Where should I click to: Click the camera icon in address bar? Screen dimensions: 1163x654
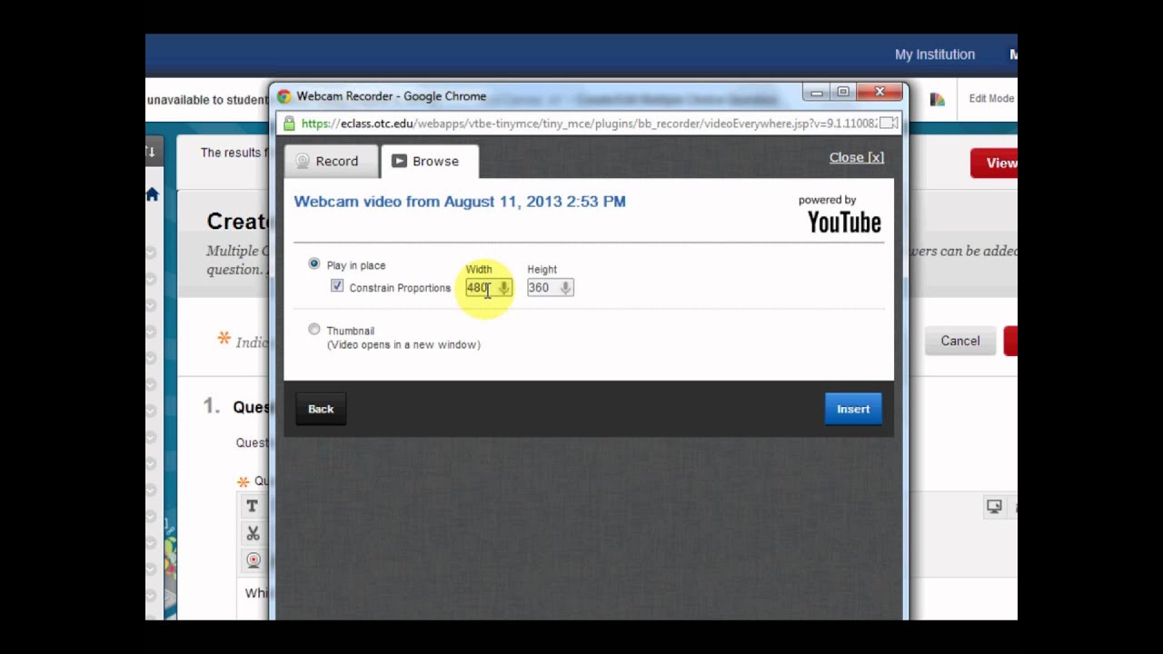[889, 123]
